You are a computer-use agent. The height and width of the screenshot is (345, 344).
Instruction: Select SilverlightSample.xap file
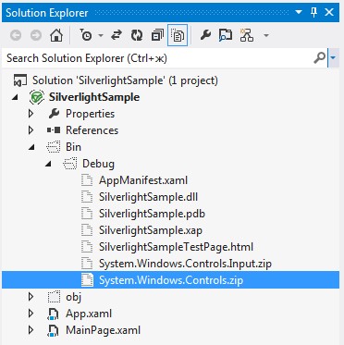(151, 230)
